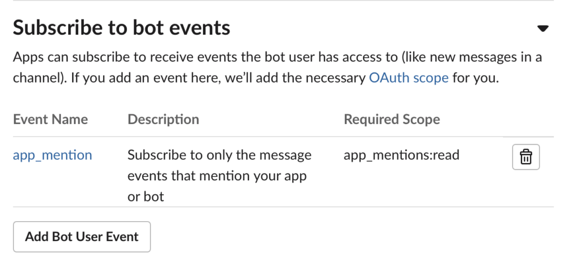Click the "events that mention your app" line
Screen dimensions: 573x268
tap(217, 176)
